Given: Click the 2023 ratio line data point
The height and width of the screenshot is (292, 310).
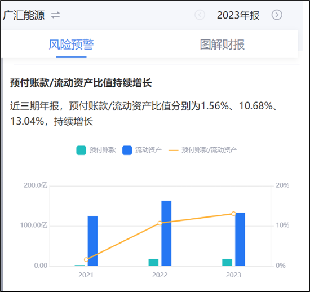Looking at the screenshot, I should click(x=234, y=214).
